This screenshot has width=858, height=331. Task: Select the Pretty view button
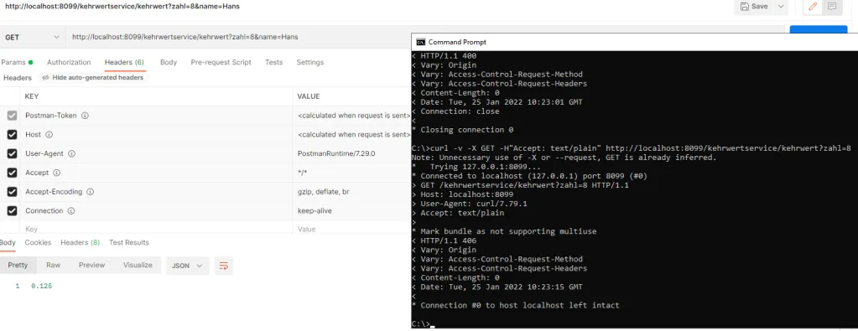pyautogui.click(x=18, y=266)
